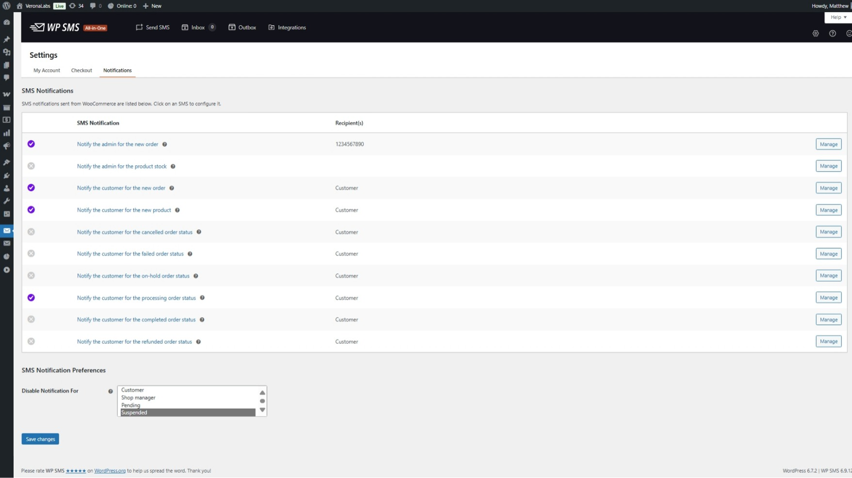Open the WordPress logo menu
Viewport: 852px width, 478px height.
6,6
